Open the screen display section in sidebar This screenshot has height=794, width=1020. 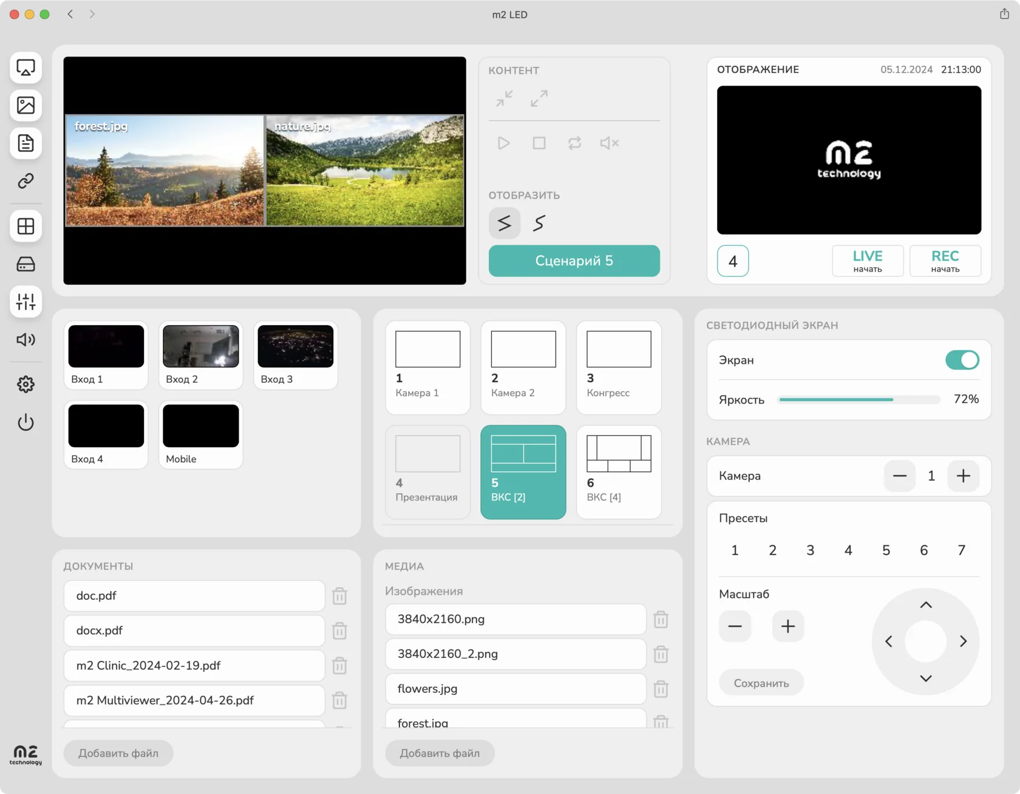(25, 67)
